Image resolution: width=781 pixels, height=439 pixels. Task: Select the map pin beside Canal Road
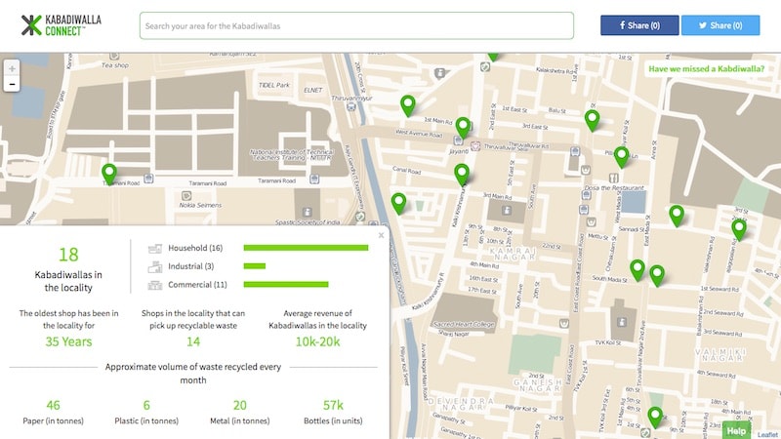(398, 203)
